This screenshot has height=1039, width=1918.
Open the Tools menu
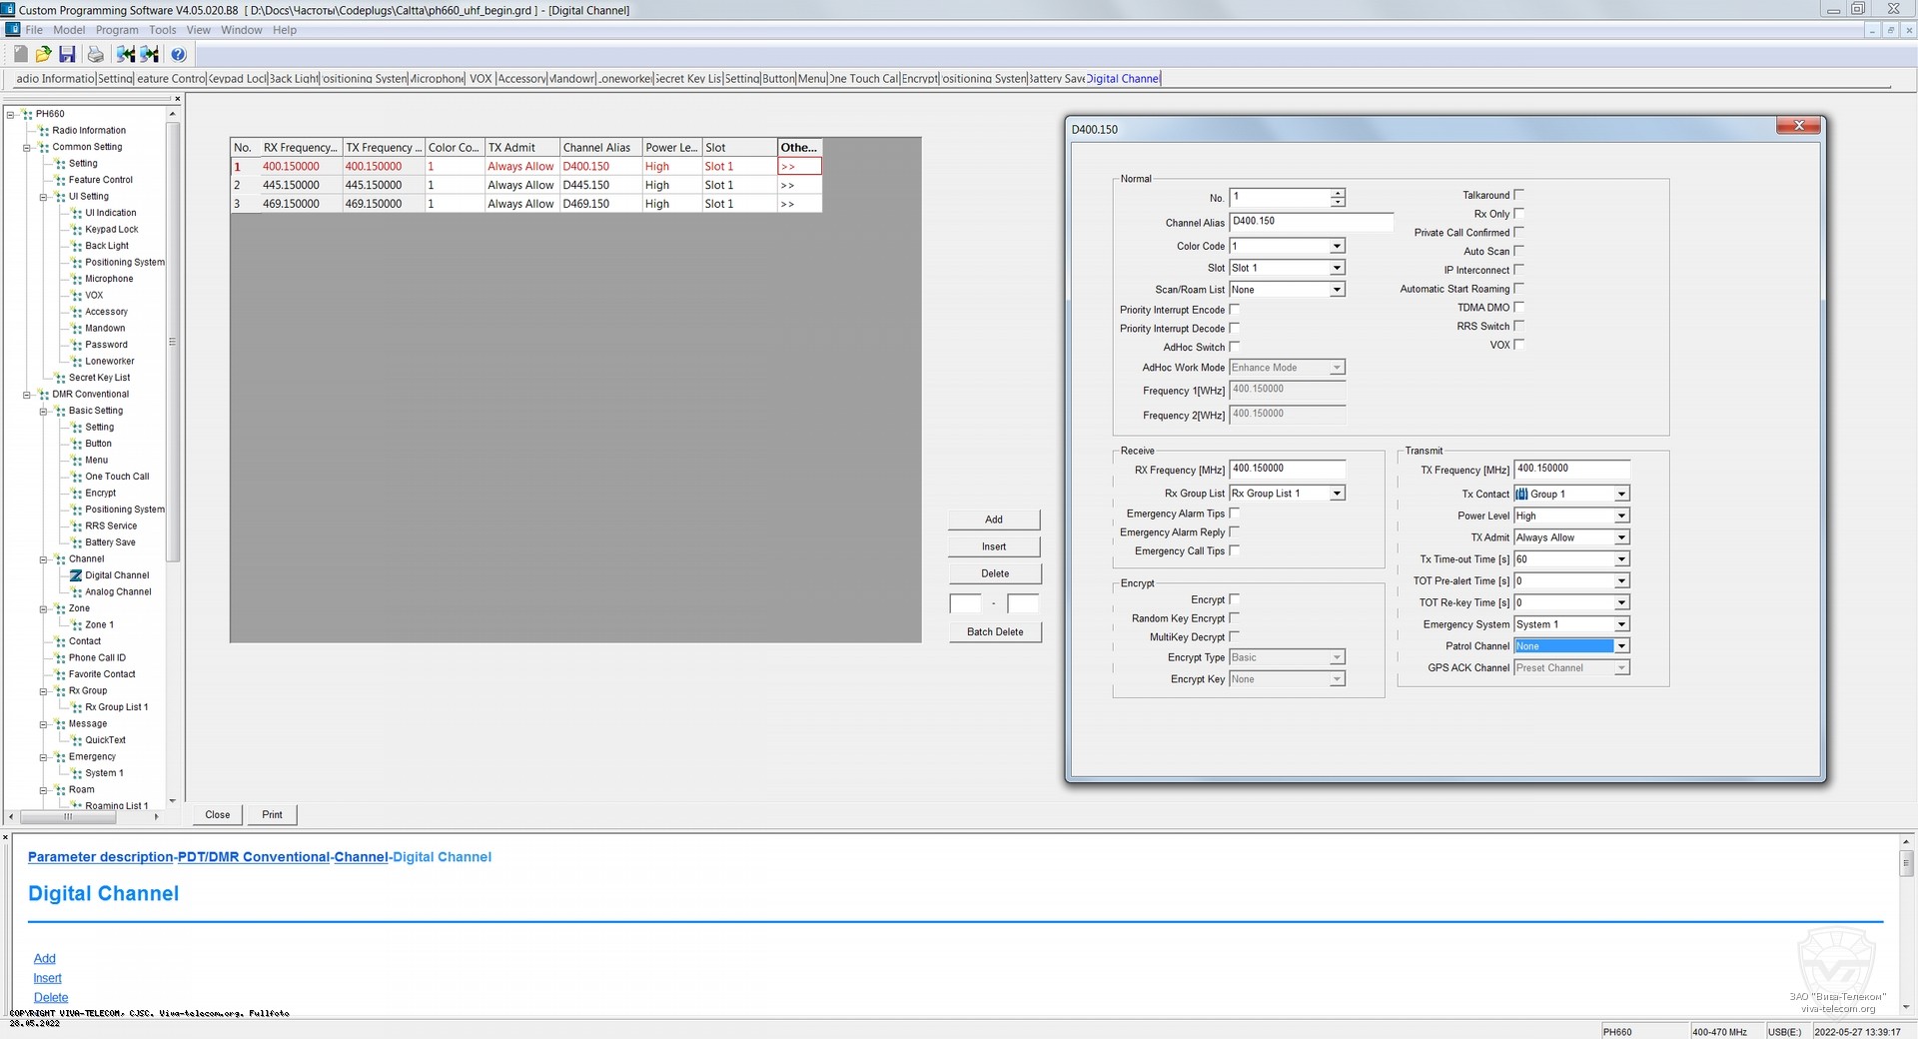tap(163, 30)
